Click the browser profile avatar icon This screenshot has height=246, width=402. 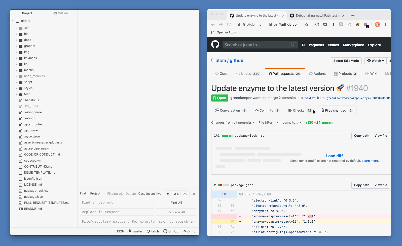point(377,24)
